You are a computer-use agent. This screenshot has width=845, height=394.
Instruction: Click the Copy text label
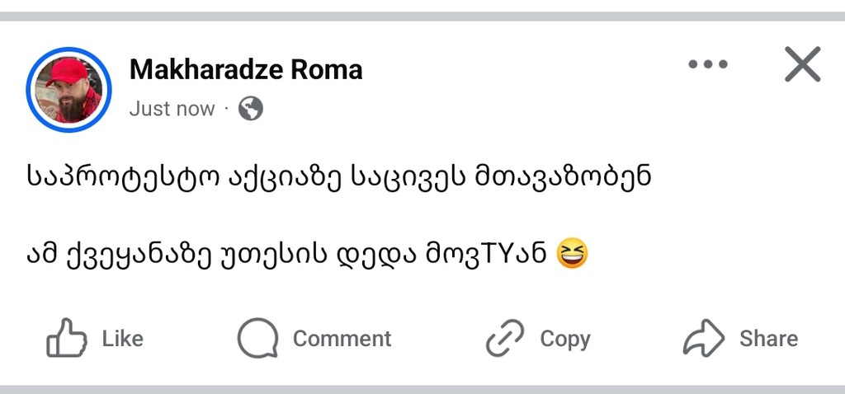point(564,339)
